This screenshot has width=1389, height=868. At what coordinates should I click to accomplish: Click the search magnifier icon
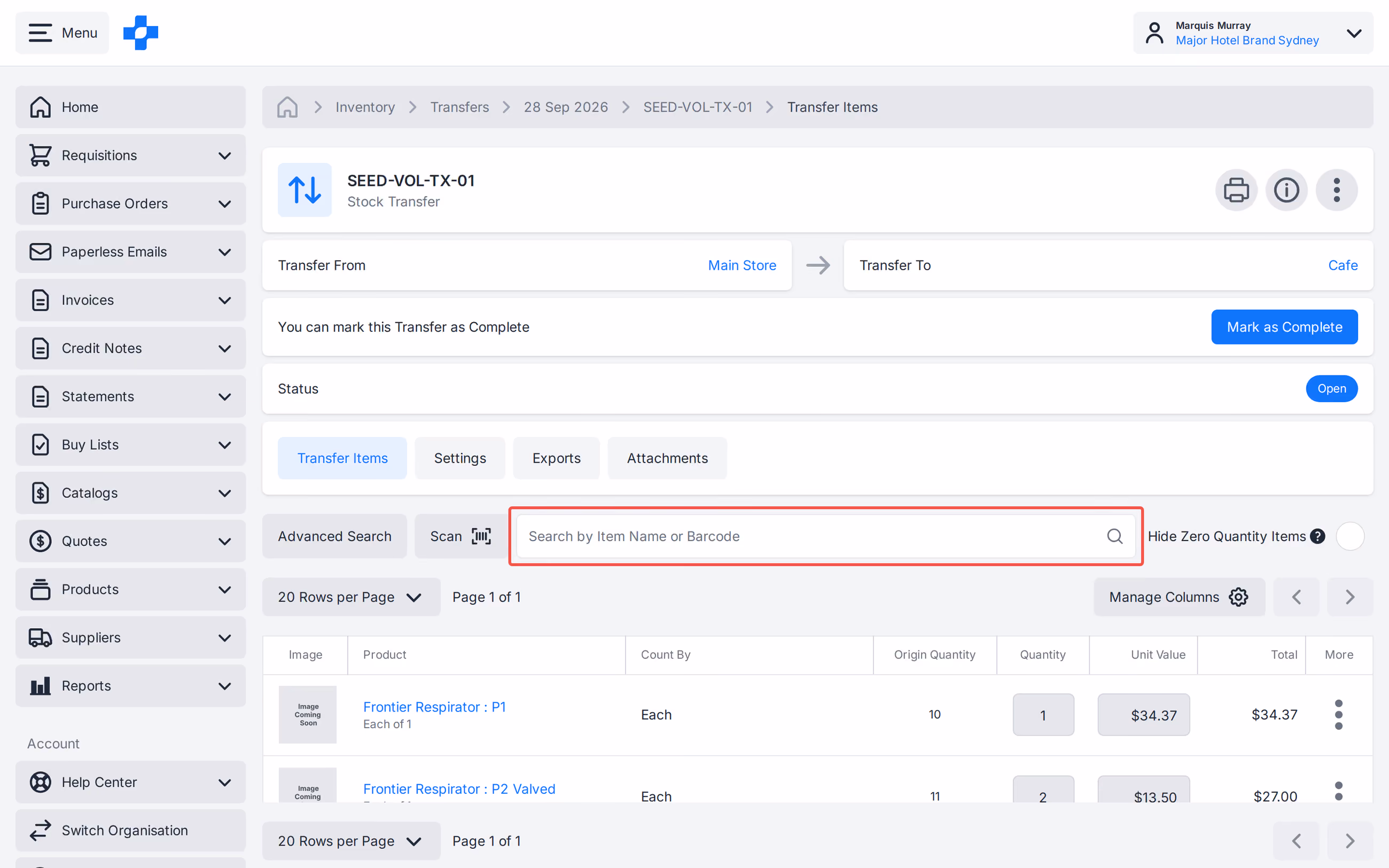(1114, 536)
